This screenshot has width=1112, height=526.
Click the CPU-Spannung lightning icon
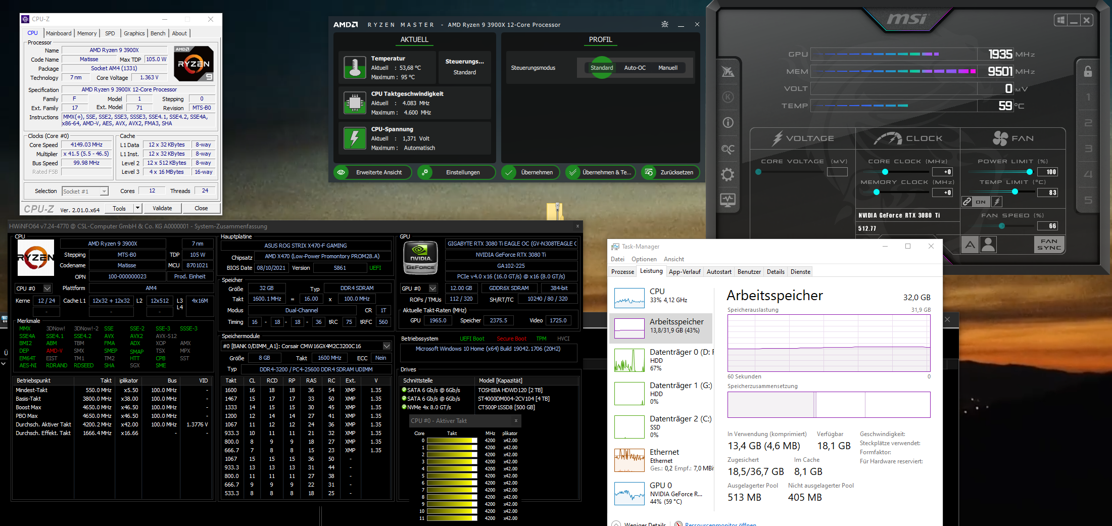pos(355,138)
